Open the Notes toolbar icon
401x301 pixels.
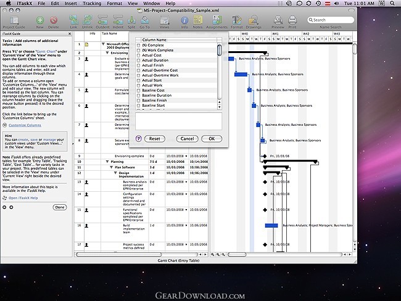(x=197, y=20)
